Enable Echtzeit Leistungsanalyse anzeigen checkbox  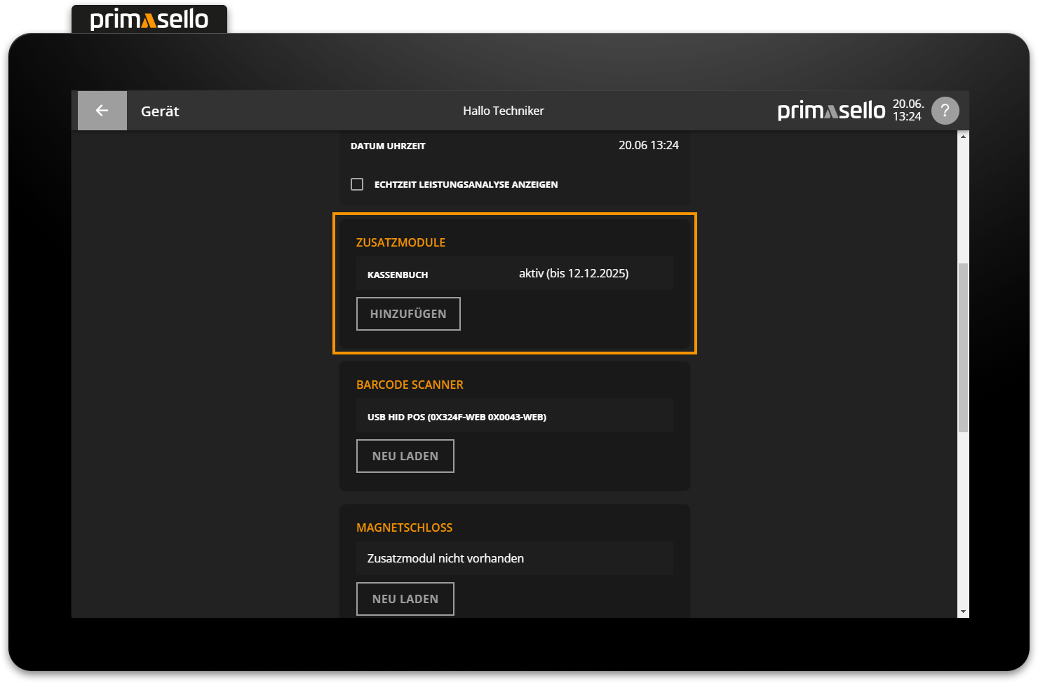click(x=357, y=184)
